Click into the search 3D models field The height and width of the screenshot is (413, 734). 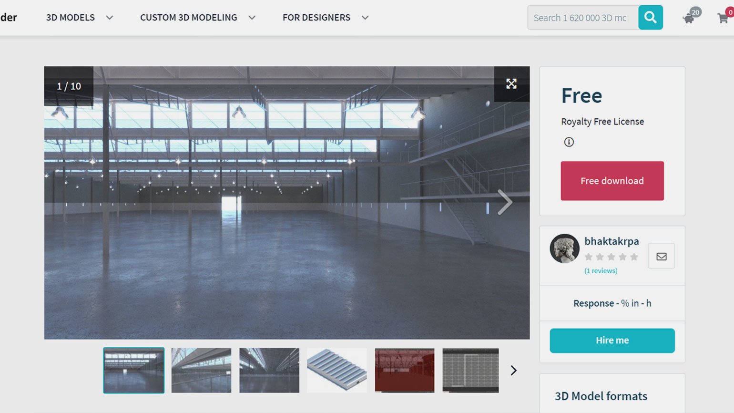point(582,18)
